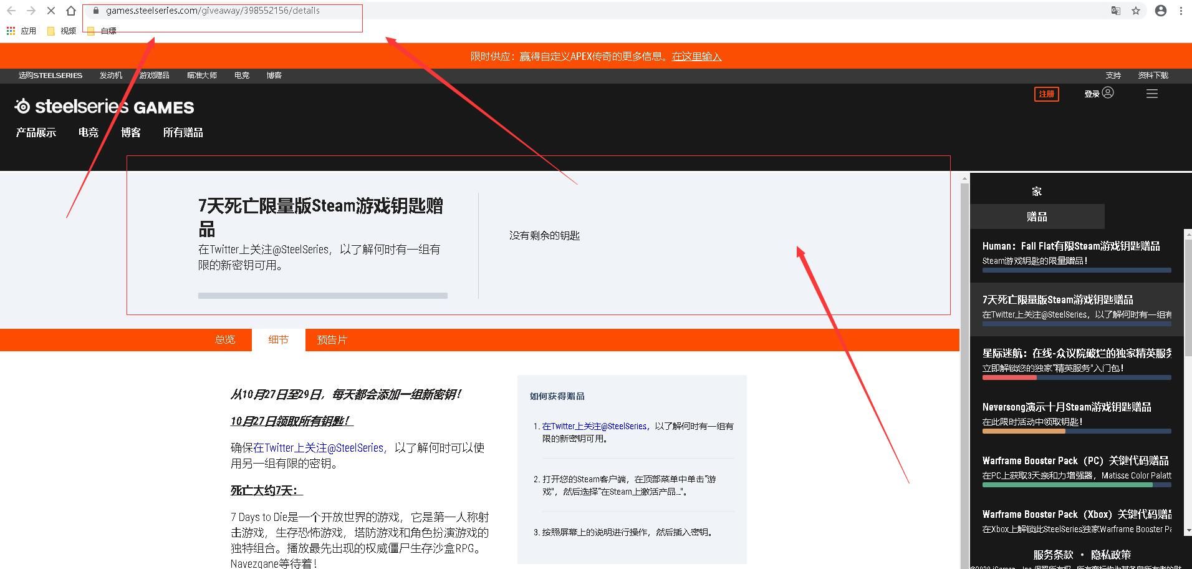Click the translate page icon in the address bar
1192x569 pixels.
point(1116,11)
